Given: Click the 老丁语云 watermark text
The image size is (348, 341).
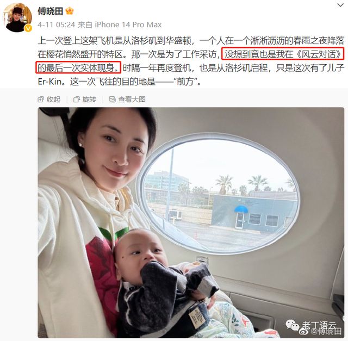Looking at the screenshot, I should point(319,326).
